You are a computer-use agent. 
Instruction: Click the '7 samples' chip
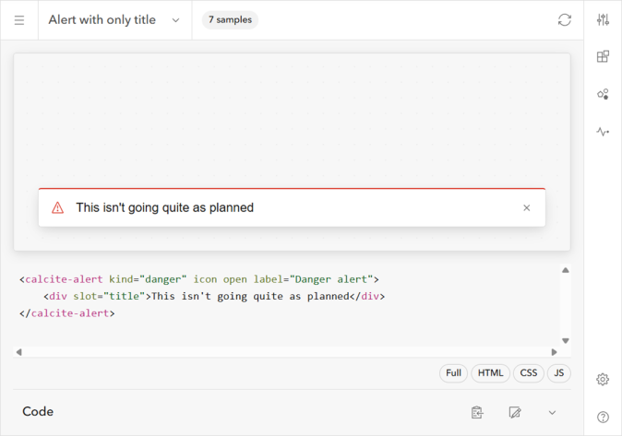click(x=230, y=20)
